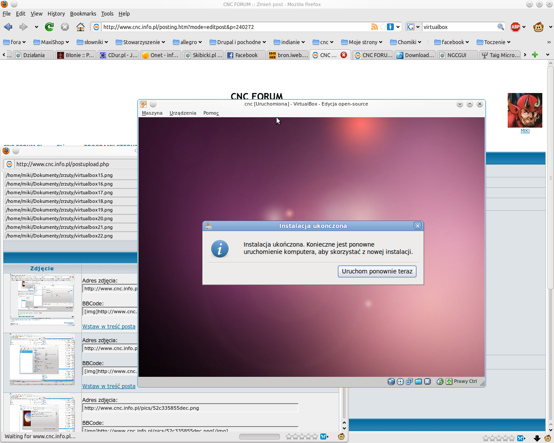Viewport: 554px width, 443px height.
Task: Open VirtualBox Urządzenia menu
Action: pos(183,113)
